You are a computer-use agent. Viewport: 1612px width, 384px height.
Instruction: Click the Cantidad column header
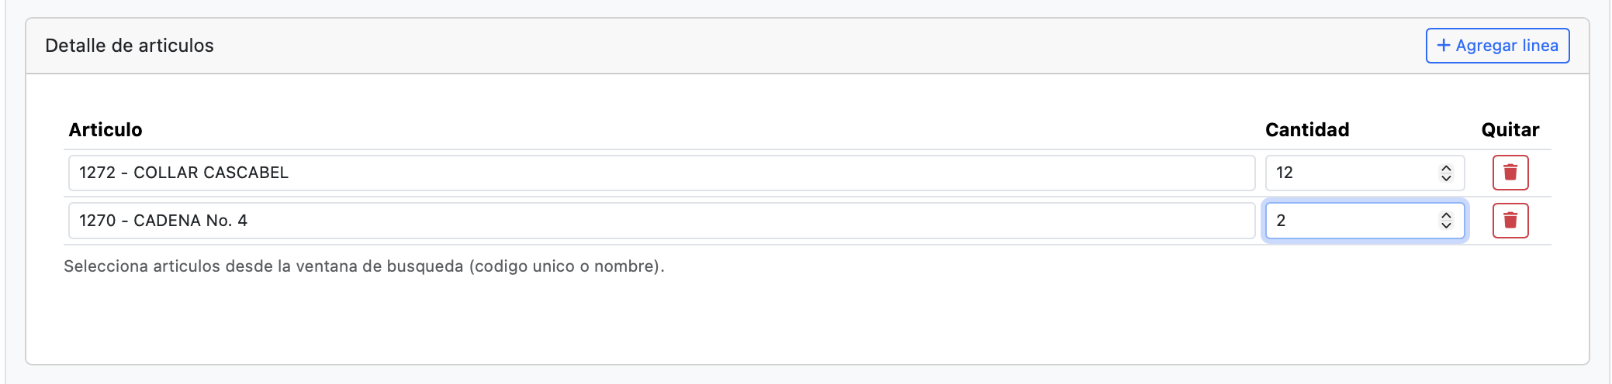click(x=1307, y=129)
